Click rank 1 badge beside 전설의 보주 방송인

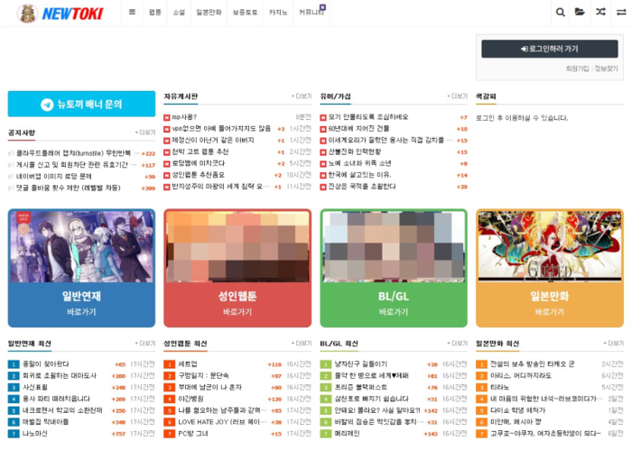click(x=481, y=364)
